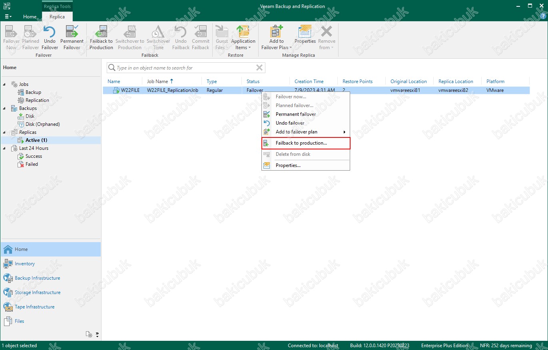
Task: Select Backup under Jobs in the tree
Action: [x=33, y=92]
